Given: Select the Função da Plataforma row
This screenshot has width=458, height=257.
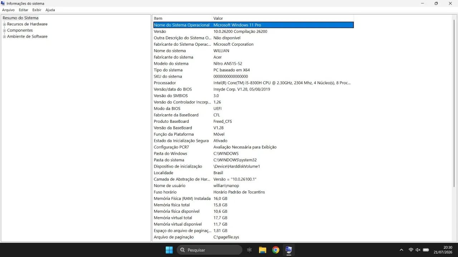Looking at the screenshot, I should [x=253, y=134].
